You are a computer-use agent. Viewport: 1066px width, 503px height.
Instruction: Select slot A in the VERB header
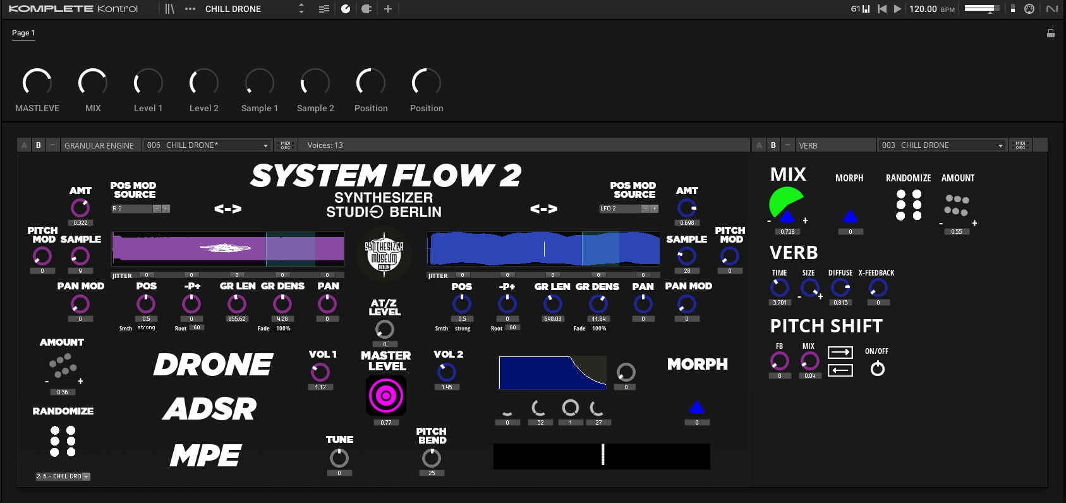click(760, 145)
